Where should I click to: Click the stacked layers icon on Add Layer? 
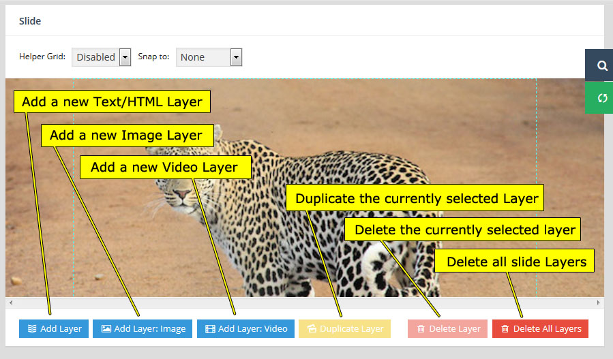tap(32, 329)
